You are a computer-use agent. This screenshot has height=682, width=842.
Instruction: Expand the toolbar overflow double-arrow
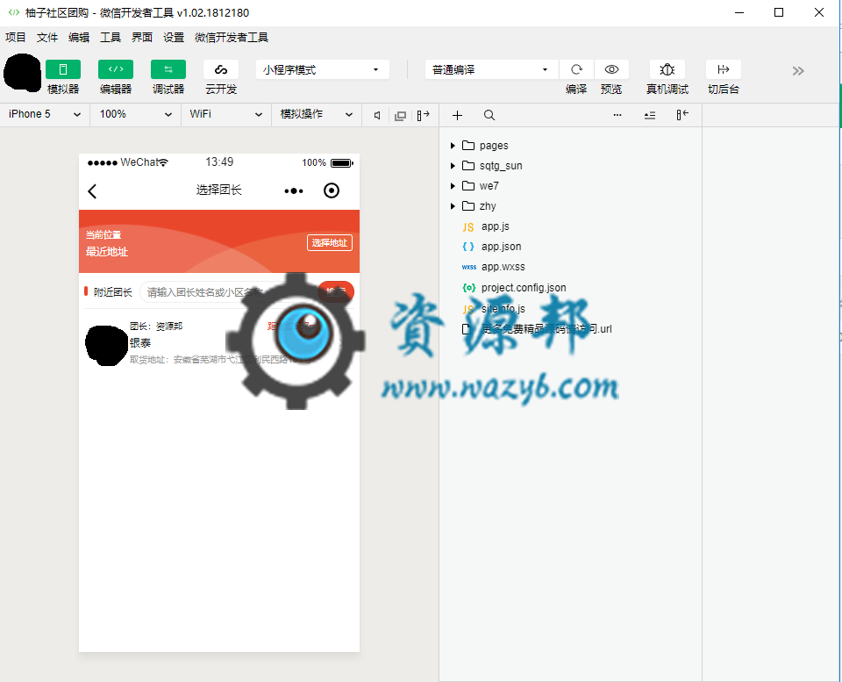[x=798, y=71]
